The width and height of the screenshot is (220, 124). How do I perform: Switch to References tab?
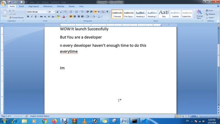pyautogui.click(x=48, y=6)
